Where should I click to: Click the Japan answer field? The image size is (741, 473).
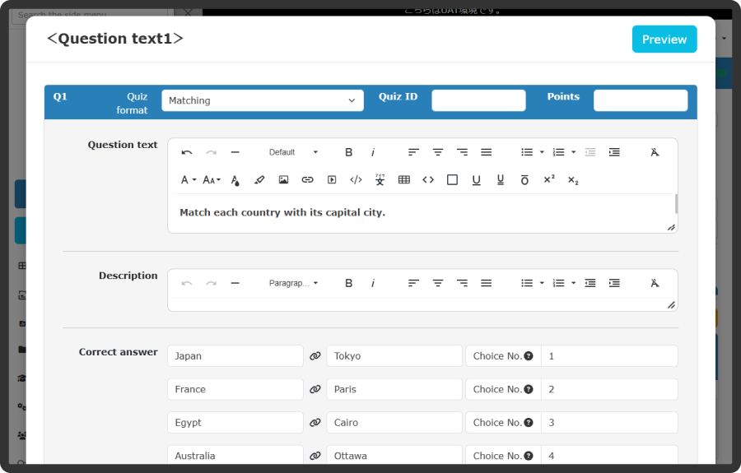pos(235,356)
